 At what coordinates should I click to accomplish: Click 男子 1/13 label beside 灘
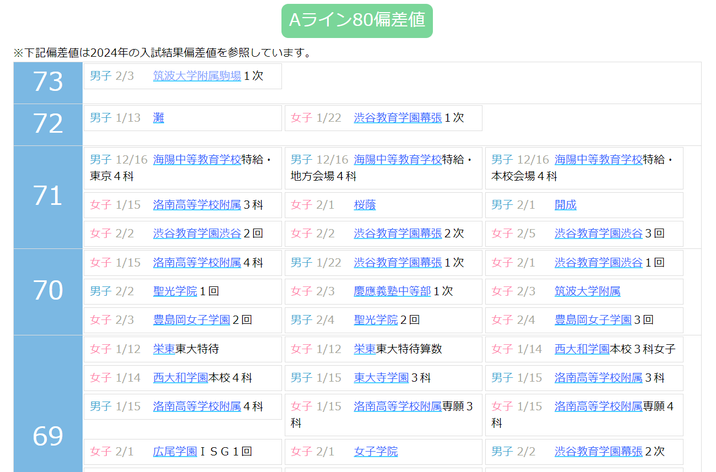click(115, 118)
